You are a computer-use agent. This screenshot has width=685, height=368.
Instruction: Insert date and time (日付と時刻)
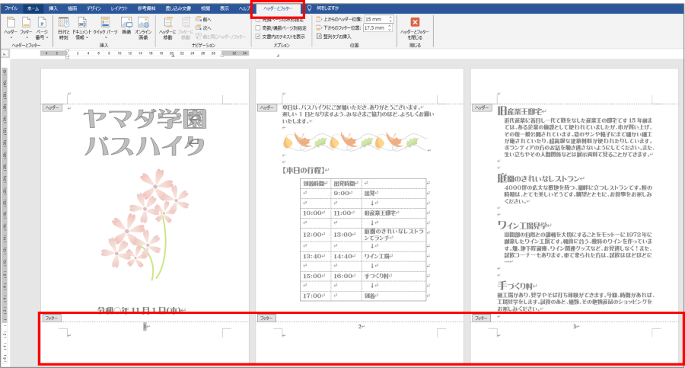point(63,28)
